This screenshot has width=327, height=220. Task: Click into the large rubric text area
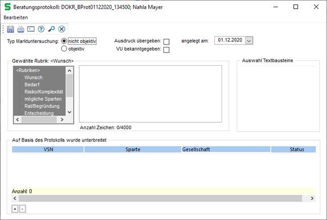tap(150, 94)
